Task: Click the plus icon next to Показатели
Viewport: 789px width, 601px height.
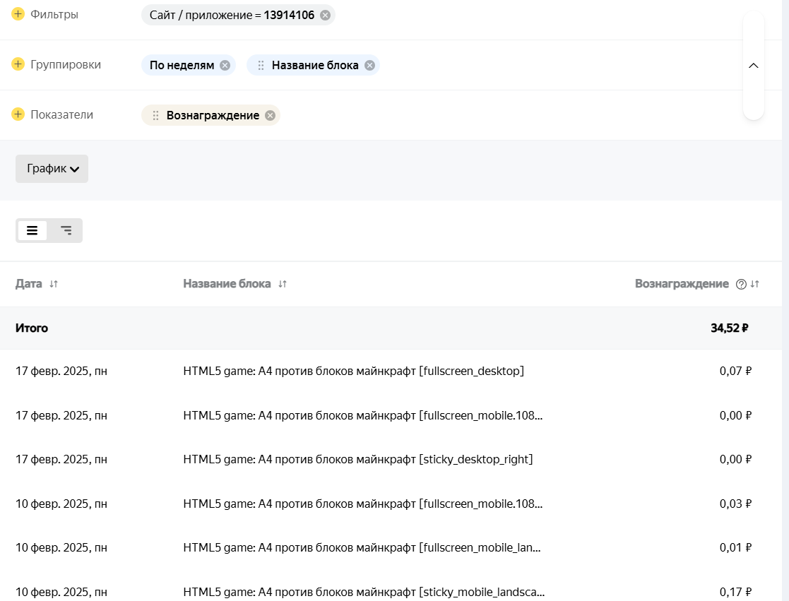Action: 18,114
